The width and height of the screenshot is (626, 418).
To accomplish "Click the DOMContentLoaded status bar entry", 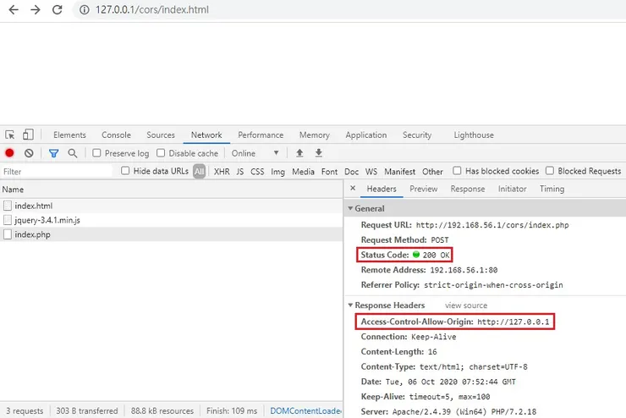I will (305, 411).
